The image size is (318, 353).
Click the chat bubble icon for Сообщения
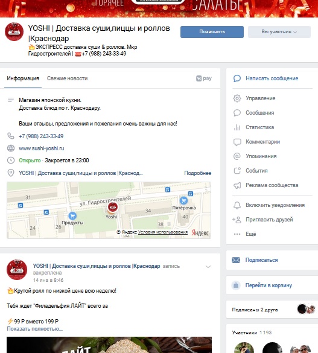coord(237,113)
